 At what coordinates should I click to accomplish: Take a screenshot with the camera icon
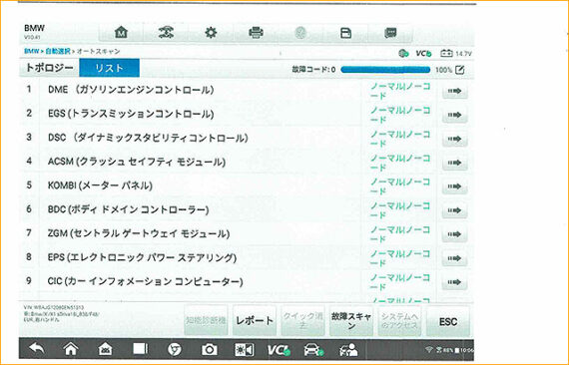(209, 349)
